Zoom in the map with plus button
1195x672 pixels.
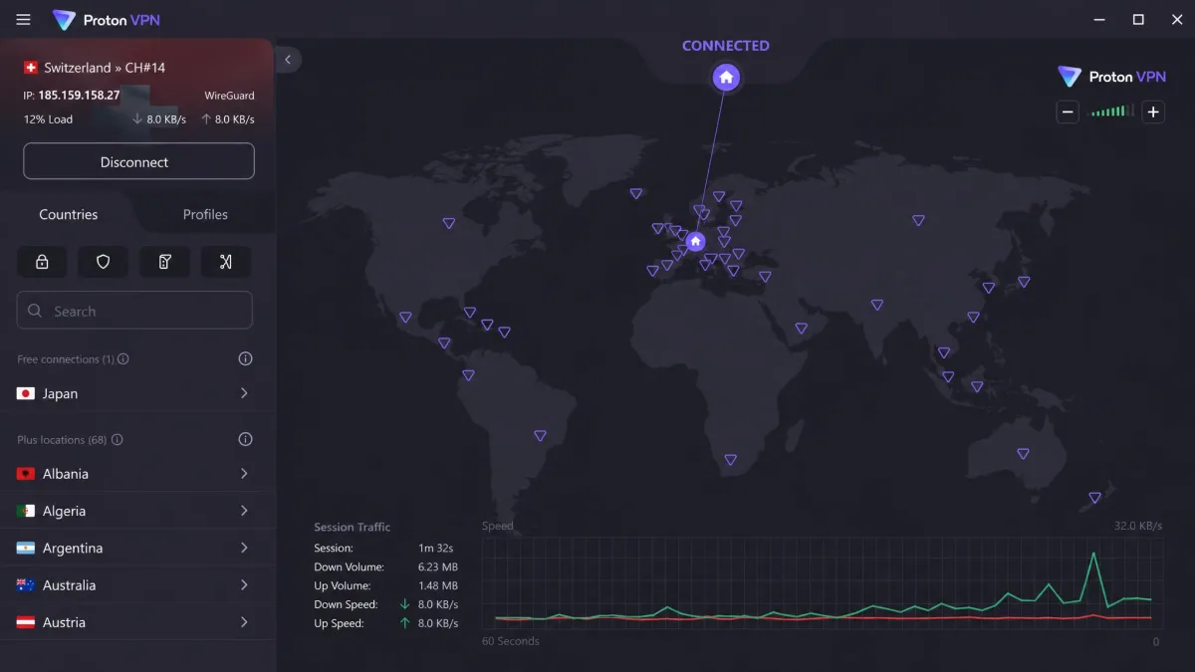point(1153,112)
